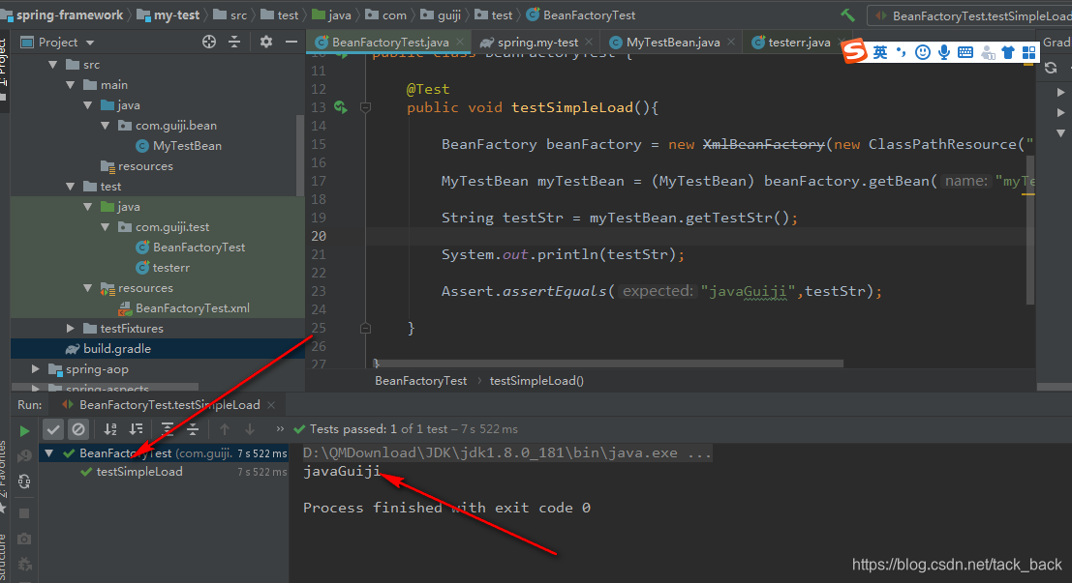
Task: Click the toggle auto-test icon in Run sidebar
Action: click(x=24, y=481)
